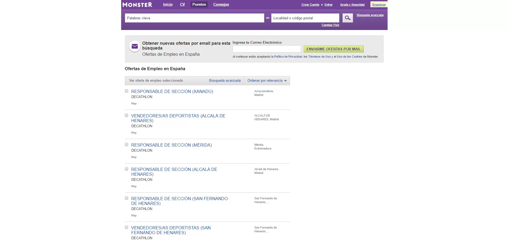The height and width of the screenshot is (243, 509).
Task: Click the Mérida, Extremadura location text
Action: 263,147
